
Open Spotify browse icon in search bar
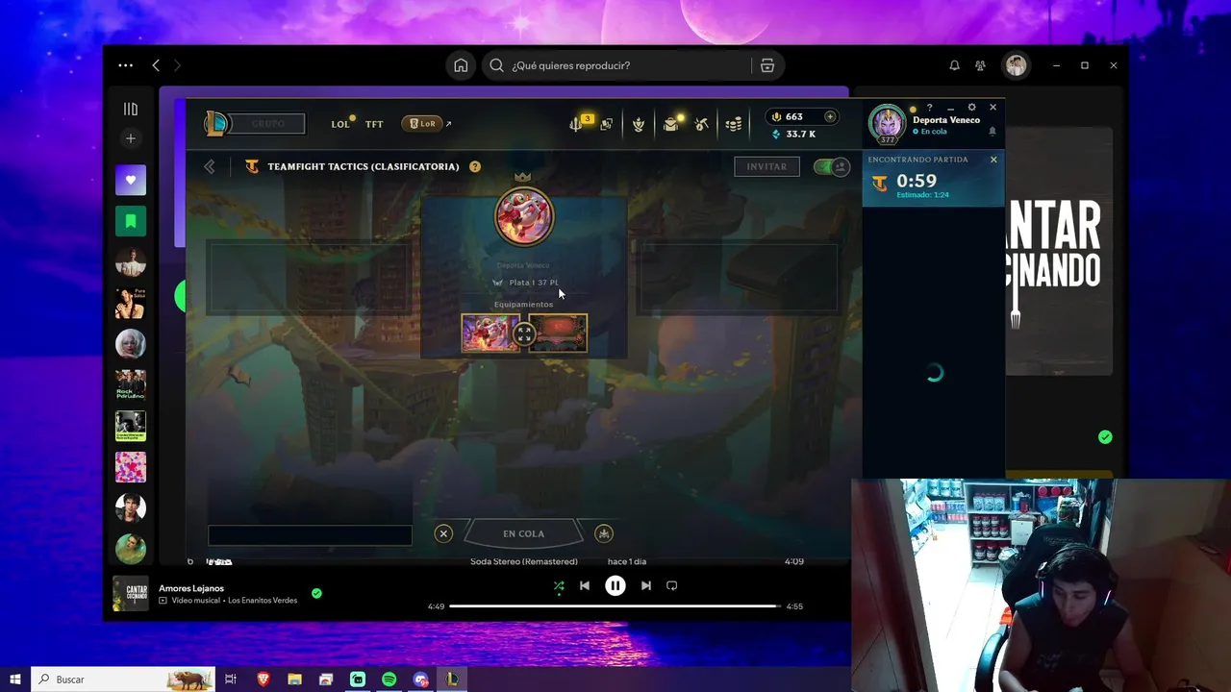tap(766, 65)
